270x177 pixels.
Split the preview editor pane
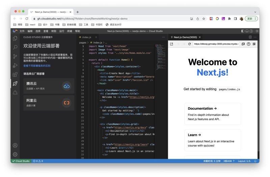250,37
